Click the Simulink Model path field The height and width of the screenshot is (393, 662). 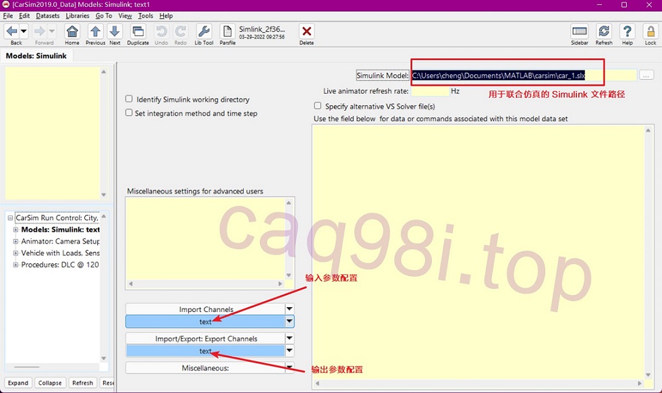pyautogui.click(x=524, y=75)
